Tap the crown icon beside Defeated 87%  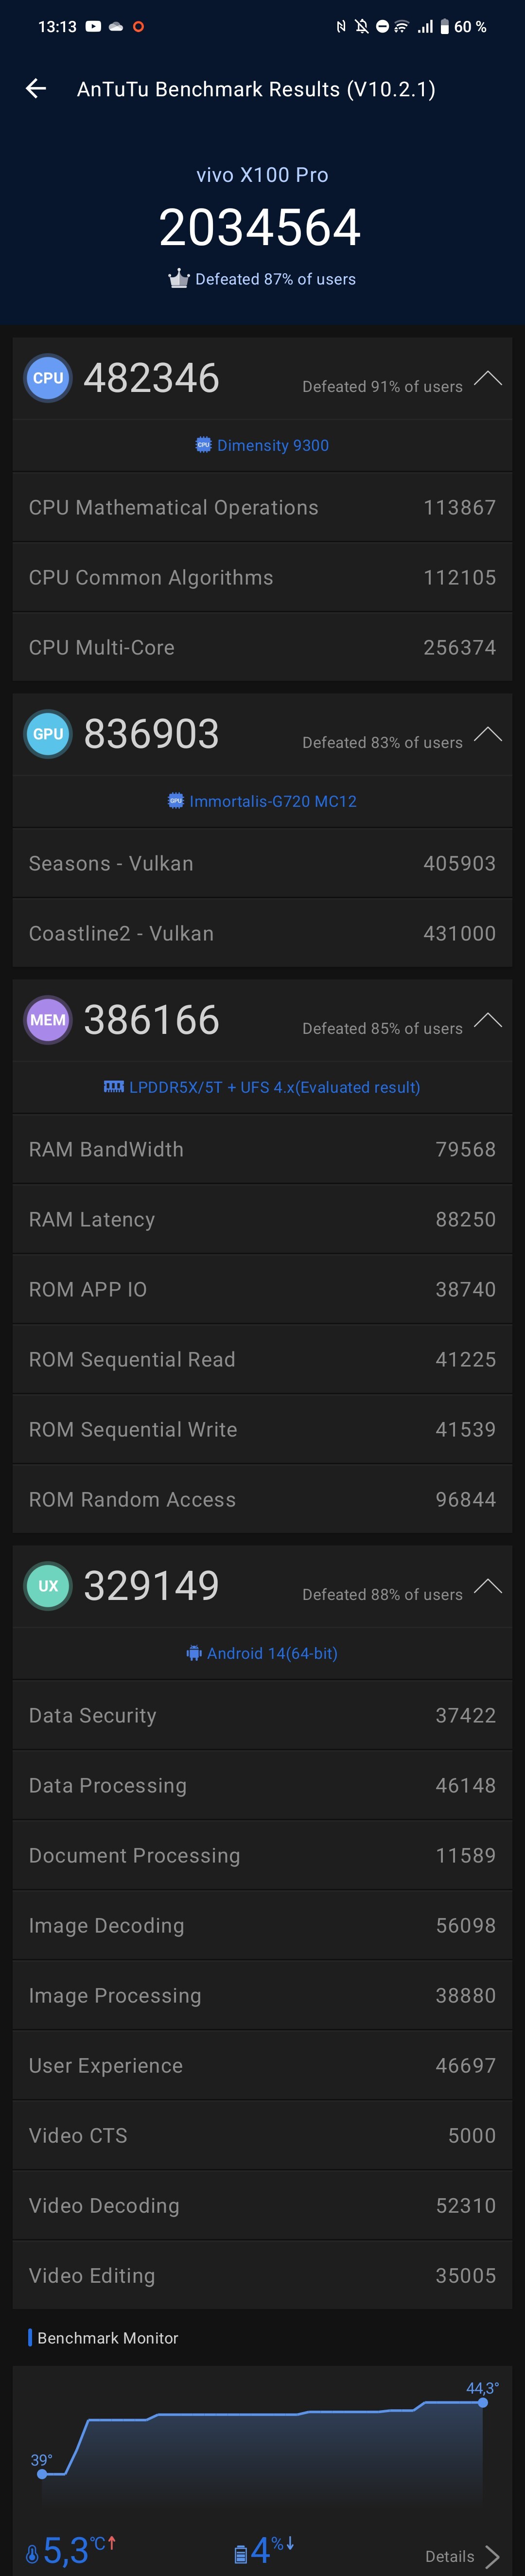(179, 279)
